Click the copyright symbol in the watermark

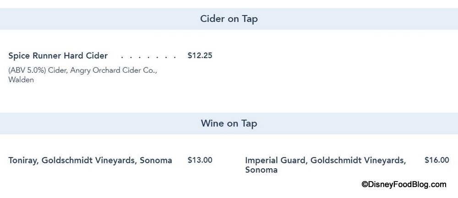click(365, 185)
